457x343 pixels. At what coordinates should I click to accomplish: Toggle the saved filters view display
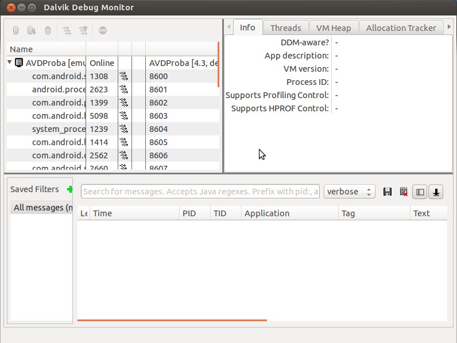coord(420,192)
